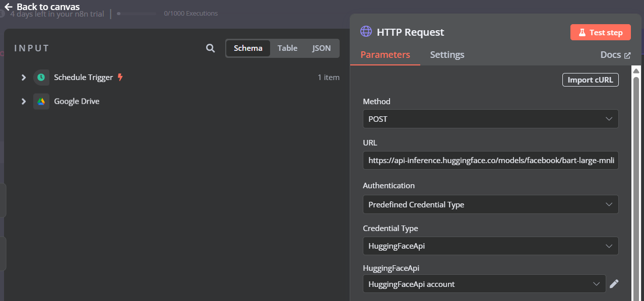The height and width of the screenshot is (301, 644).
Task: Switch to the JSON view
Action: tap(321, 48)
